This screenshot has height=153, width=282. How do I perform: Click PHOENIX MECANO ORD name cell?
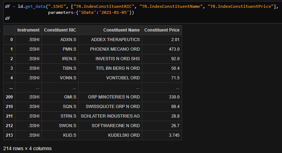[x=110, y=49]
